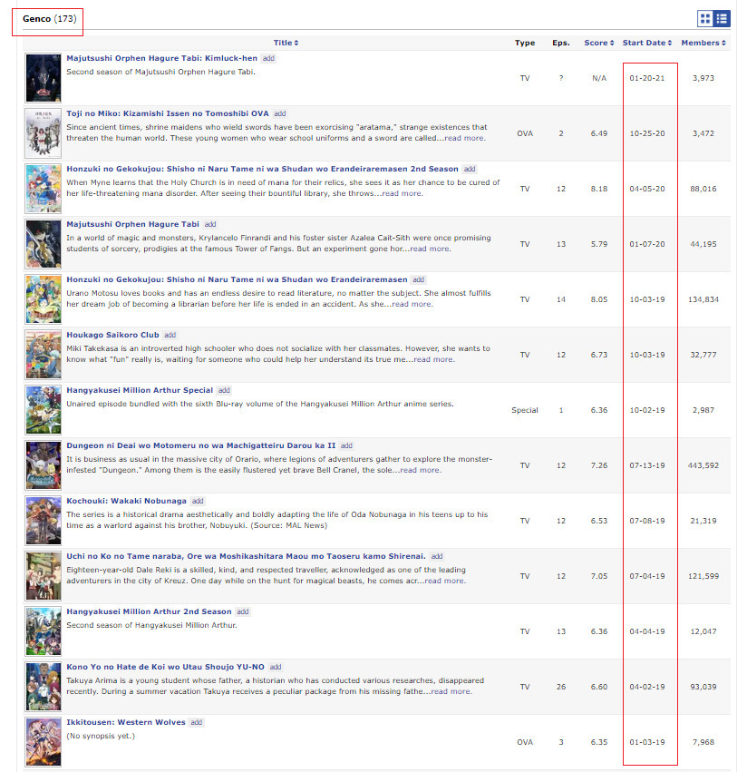The width and height of the screenshot is (747, 772).
Task: Sort the list by Title column
Action: click(286, 43)
